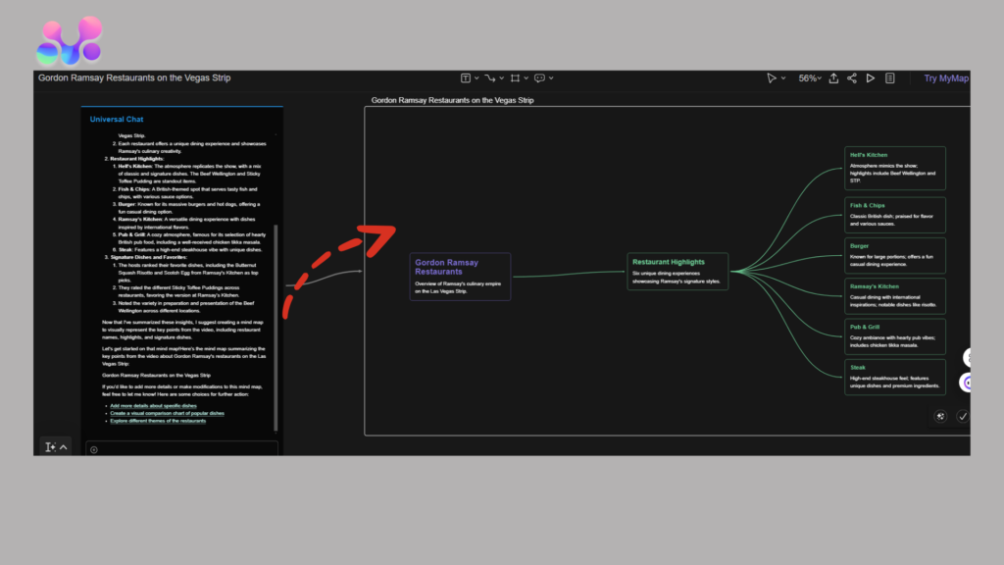This screenshot has height=565, width=1004.
Task: Open the text tool options chevron
Action: 477,78
